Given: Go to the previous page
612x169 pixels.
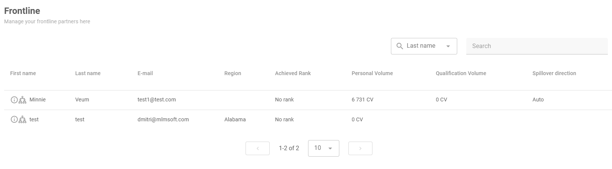Looking at the screenshot, I should pyautogui.click(x=258, y=148).
